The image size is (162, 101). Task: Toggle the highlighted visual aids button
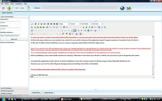click(x=75, y=31)
